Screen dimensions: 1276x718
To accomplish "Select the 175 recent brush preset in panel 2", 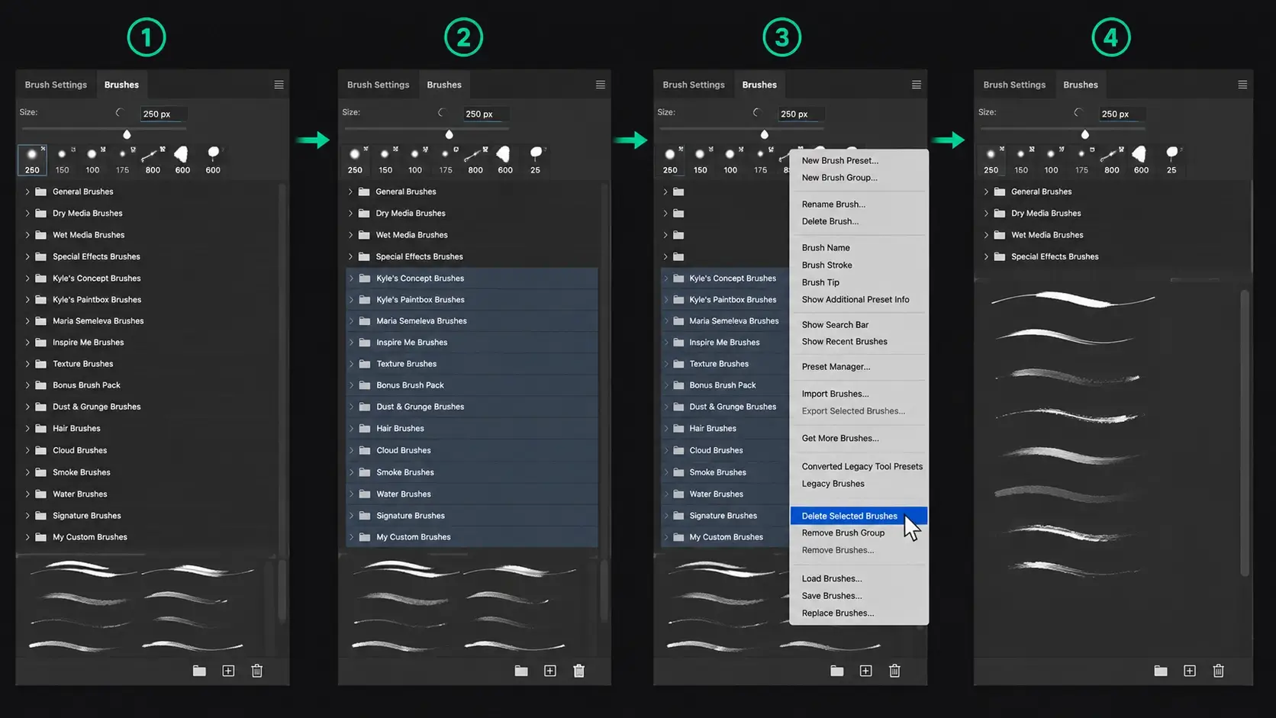I will (446, 160).
